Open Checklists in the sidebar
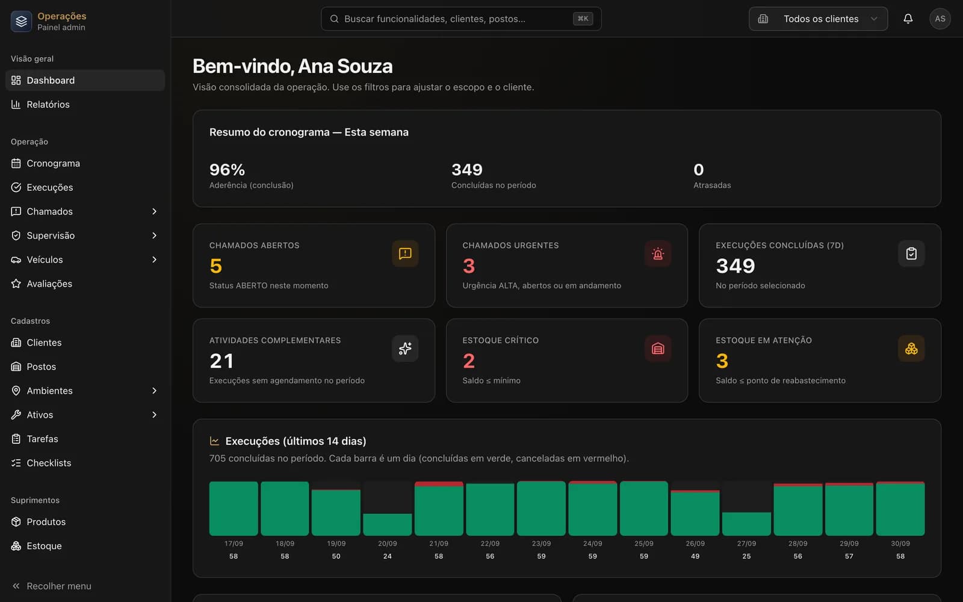 pos(85,463)
